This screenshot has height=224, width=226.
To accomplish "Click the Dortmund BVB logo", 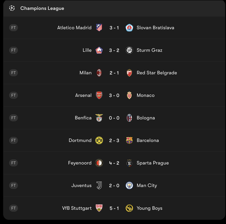I will tap(99, 140).
